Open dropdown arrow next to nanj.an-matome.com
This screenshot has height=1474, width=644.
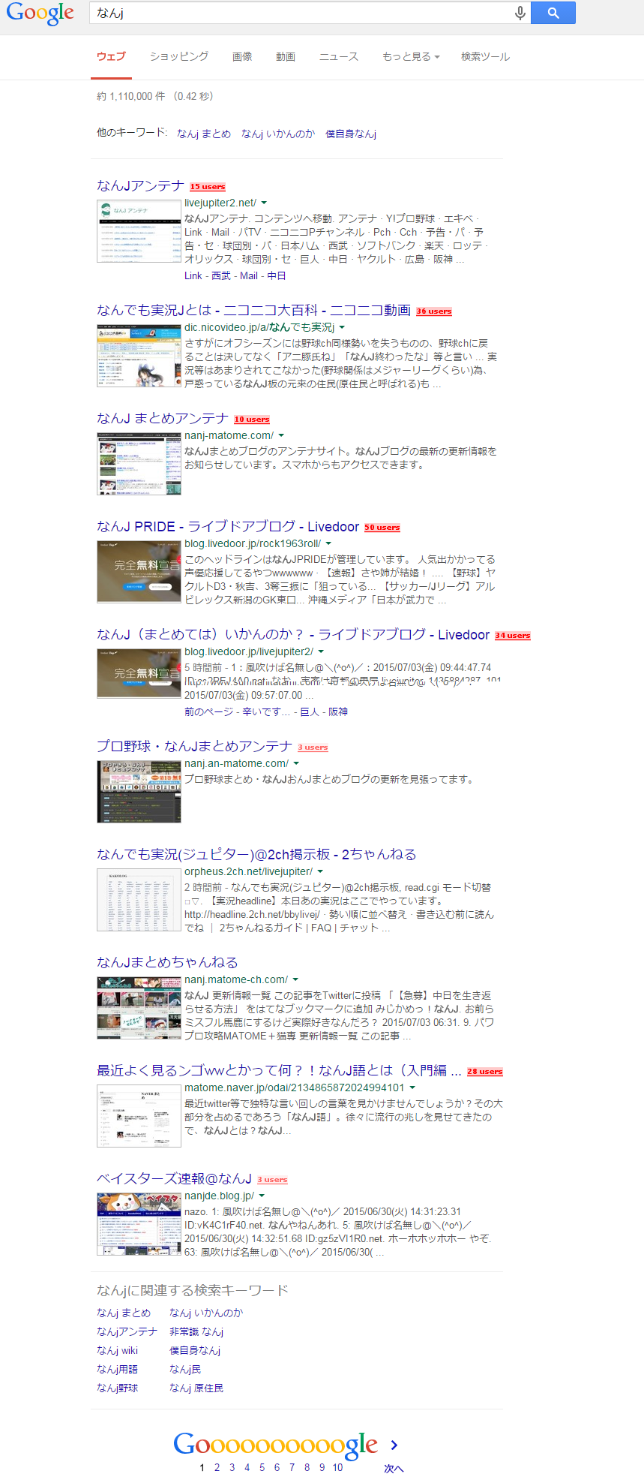point(296,764)
